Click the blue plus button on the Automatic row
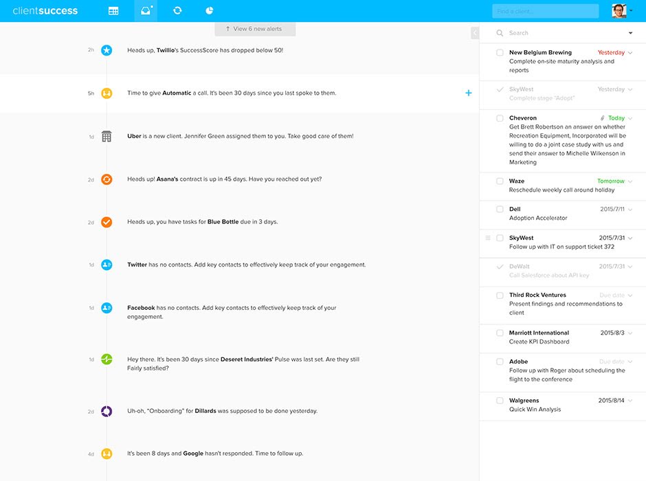Screen dimensions: 646x481 [x=469, y=91]
